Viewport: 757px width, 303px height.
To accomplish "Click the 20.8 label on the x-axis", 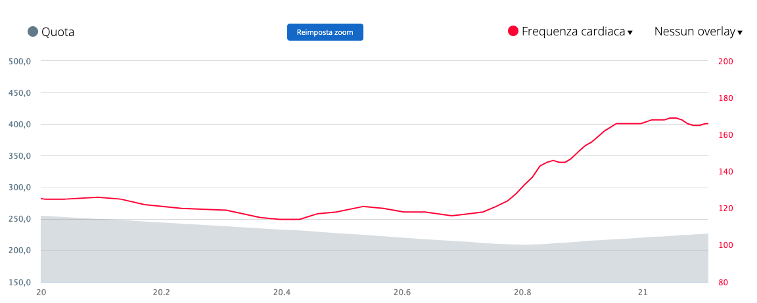I will 522,293.
